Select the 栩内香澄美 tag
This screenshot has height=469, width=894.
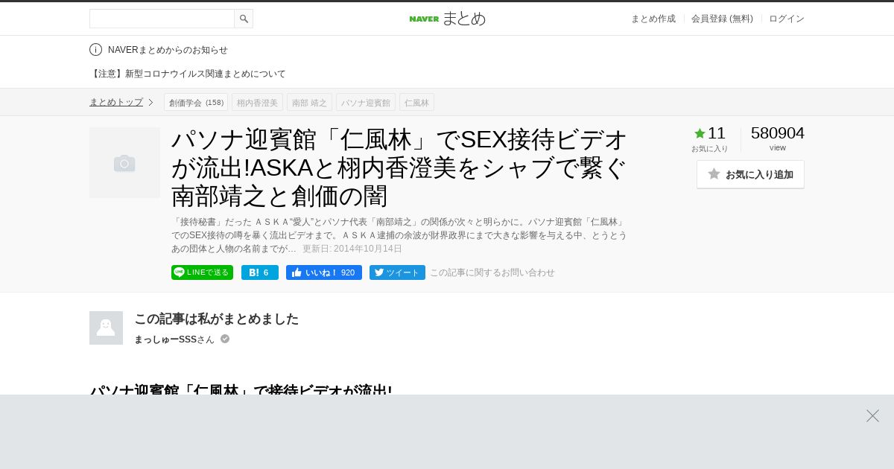point(257,102)
